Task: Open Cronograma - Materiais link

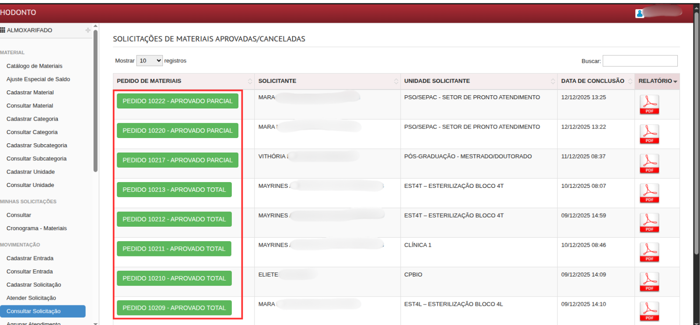Action: click(37, 228)
